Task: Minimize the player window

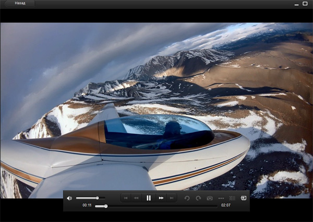Action: pyautogui.click(x=296, y=4)
